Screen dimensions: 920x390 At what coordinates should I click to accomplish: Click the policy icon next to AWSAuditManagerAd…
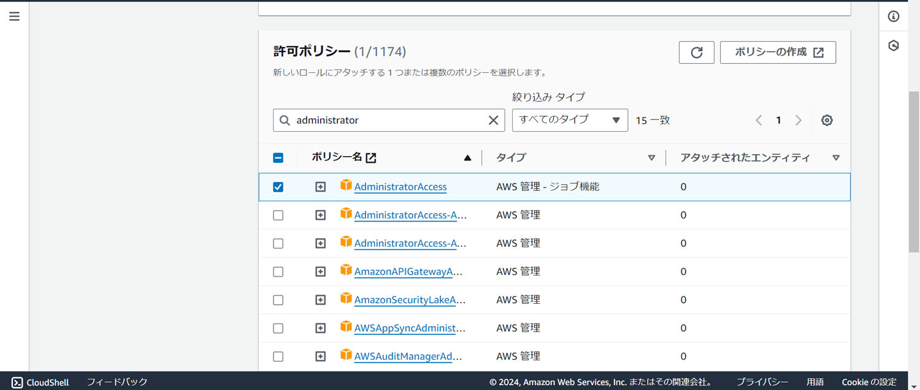(346, 354)
